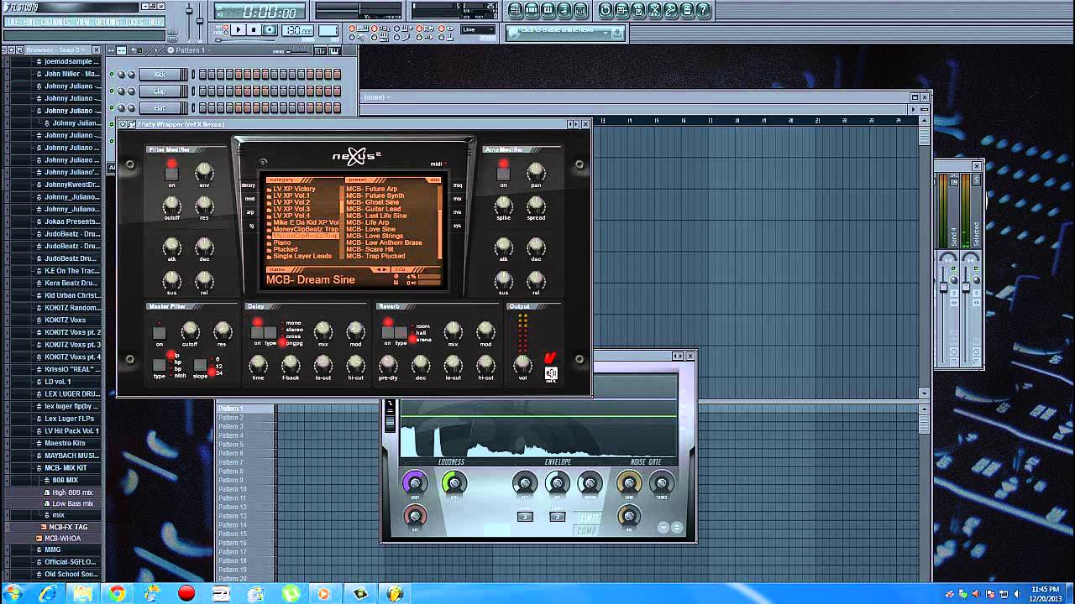Open the Line snap dropdown
Image resolution: width=1075 pixels, height=604 pixels.
(479, 30)
